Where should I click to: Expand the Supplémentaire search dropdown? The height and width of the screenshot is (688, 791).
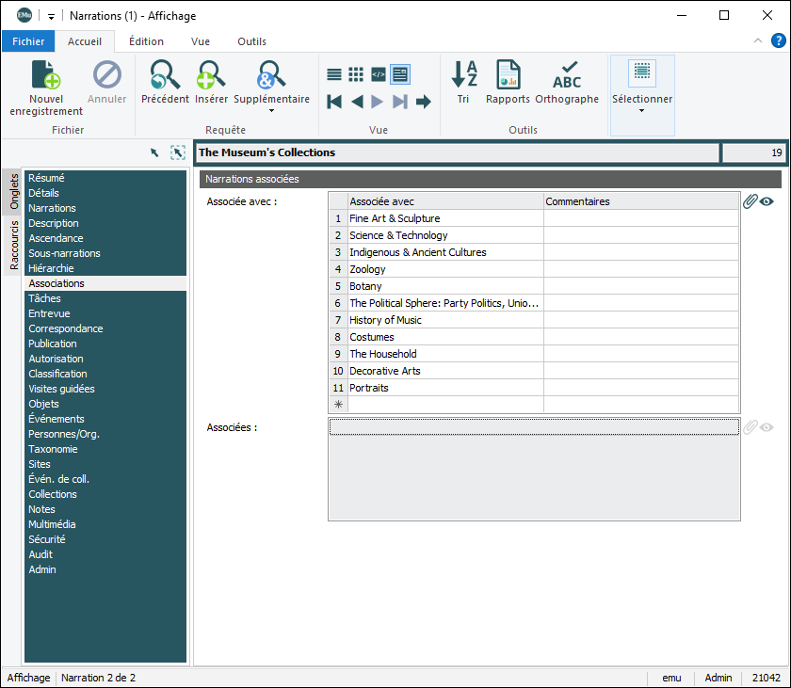pos(271,111)
